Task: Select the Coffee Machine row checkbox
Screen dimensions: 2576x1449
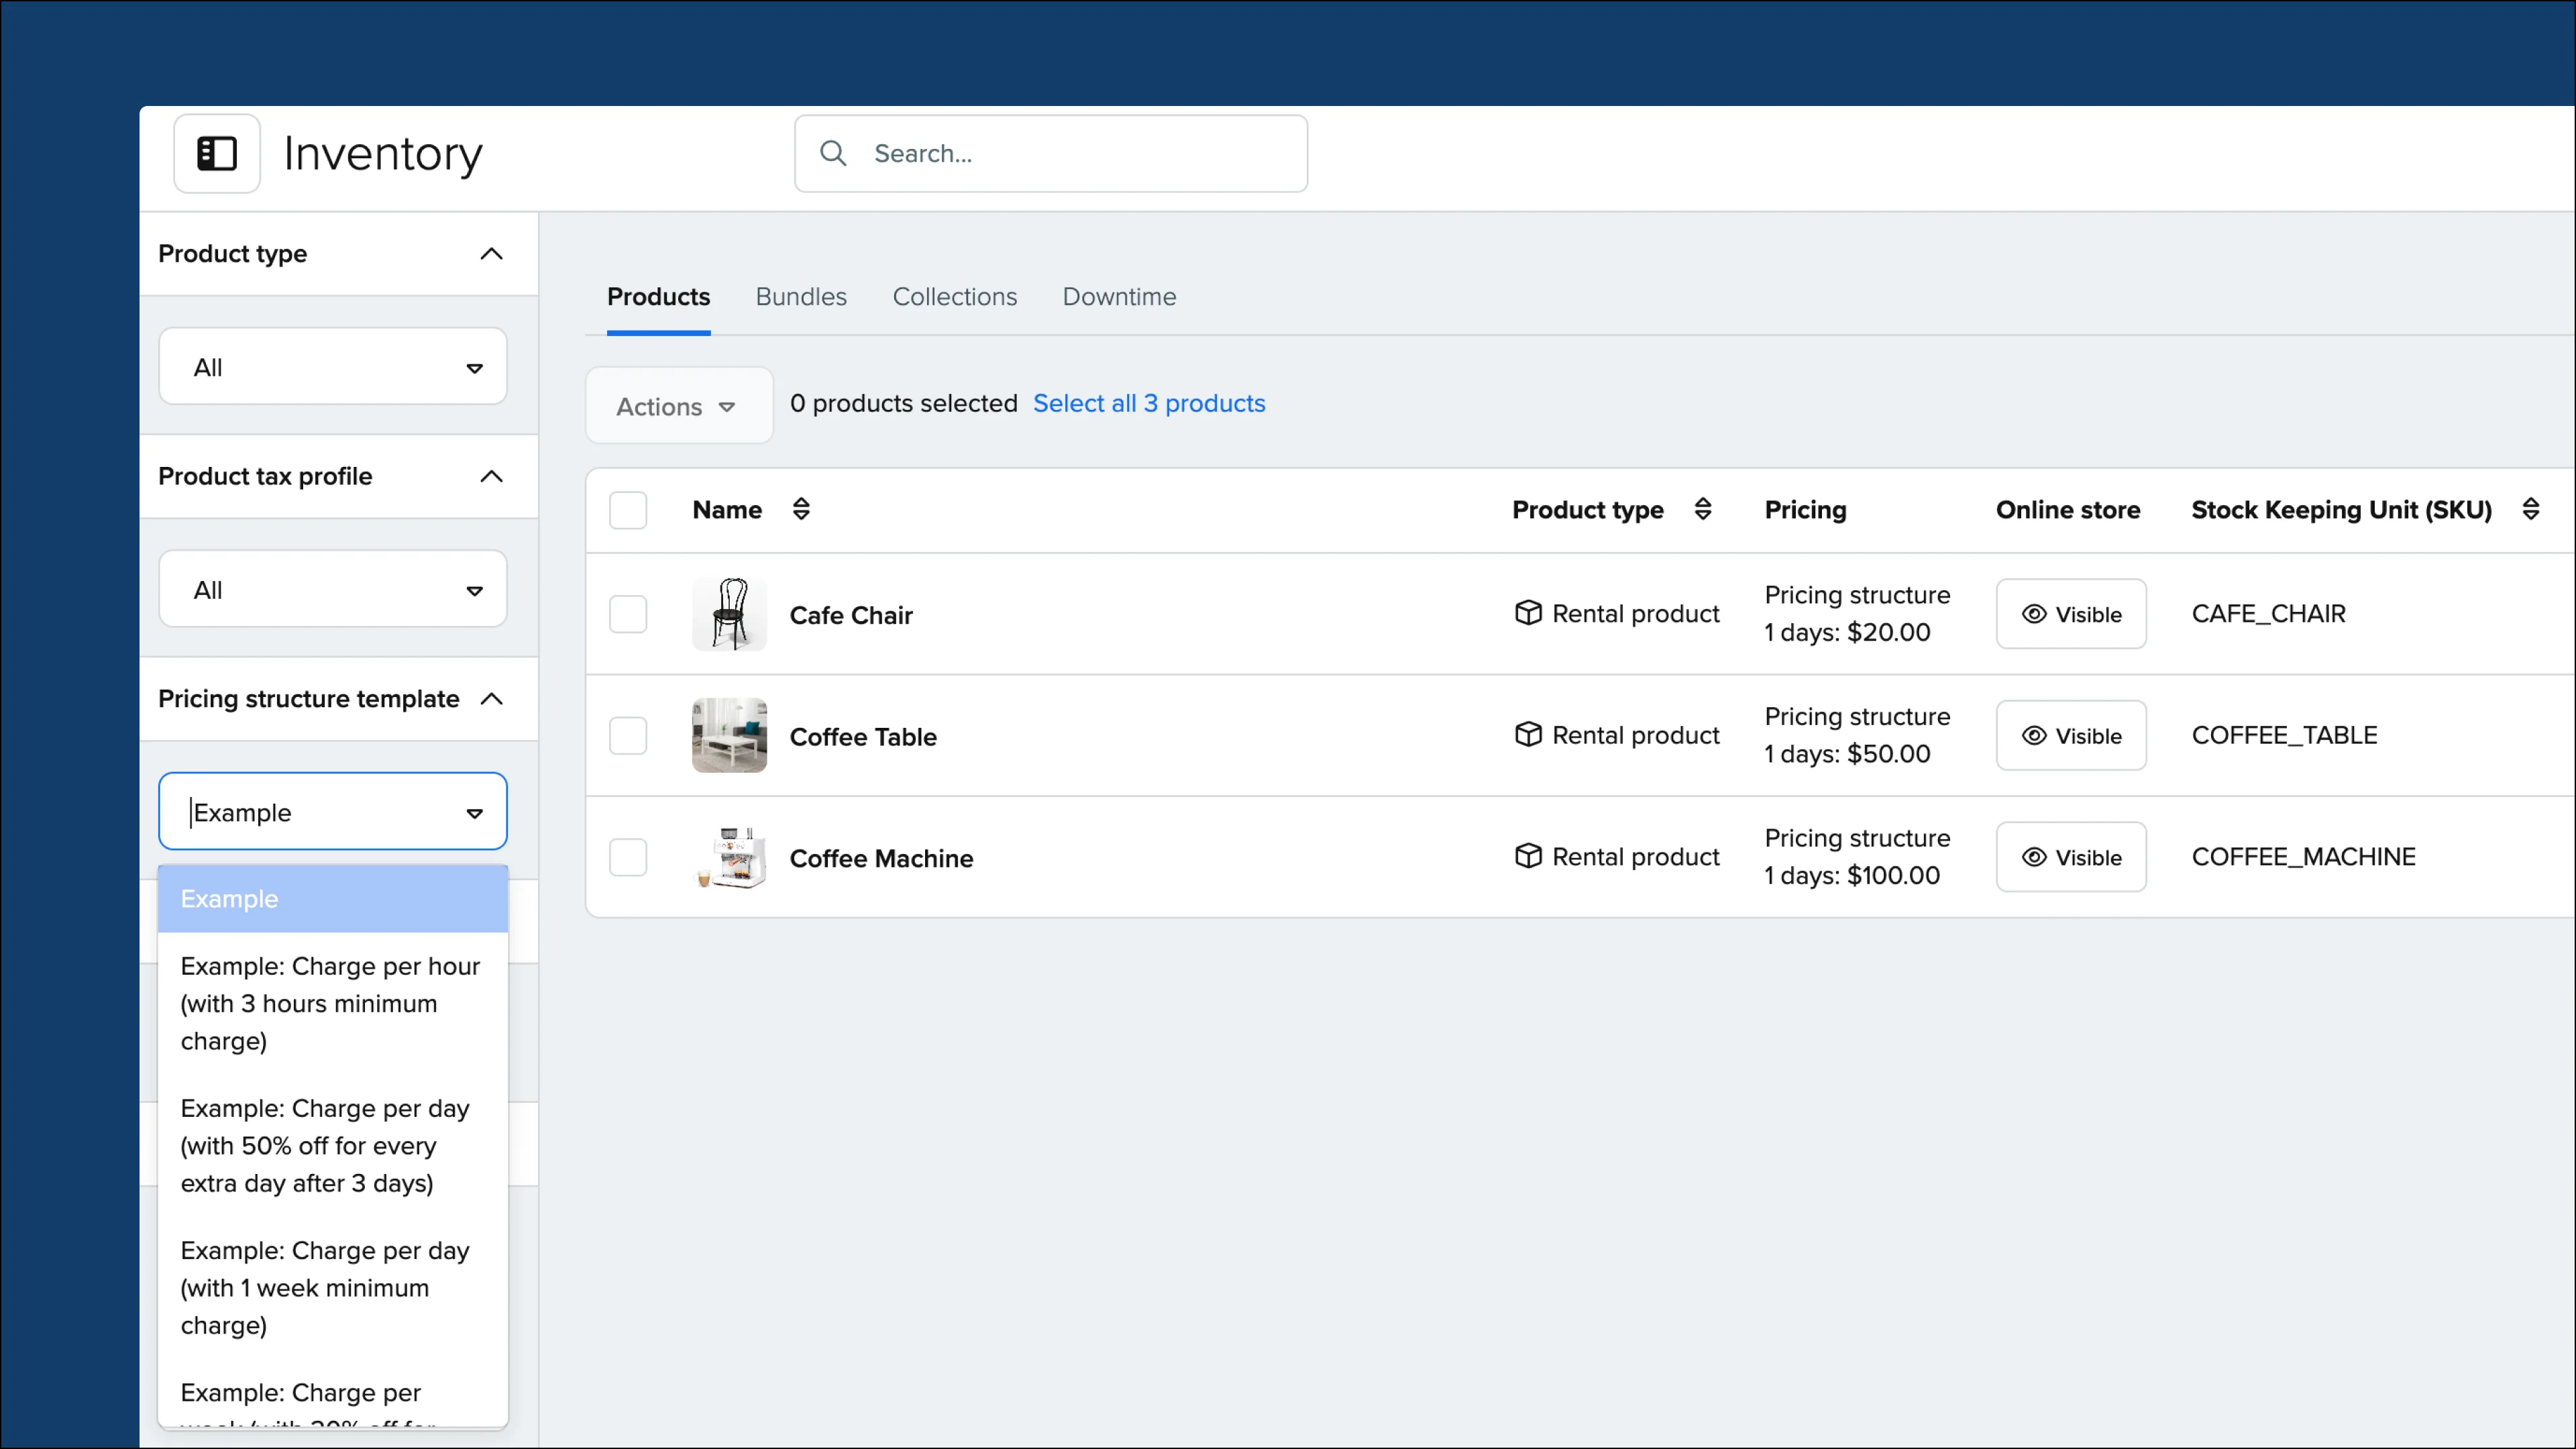Action: coord(628,857)
